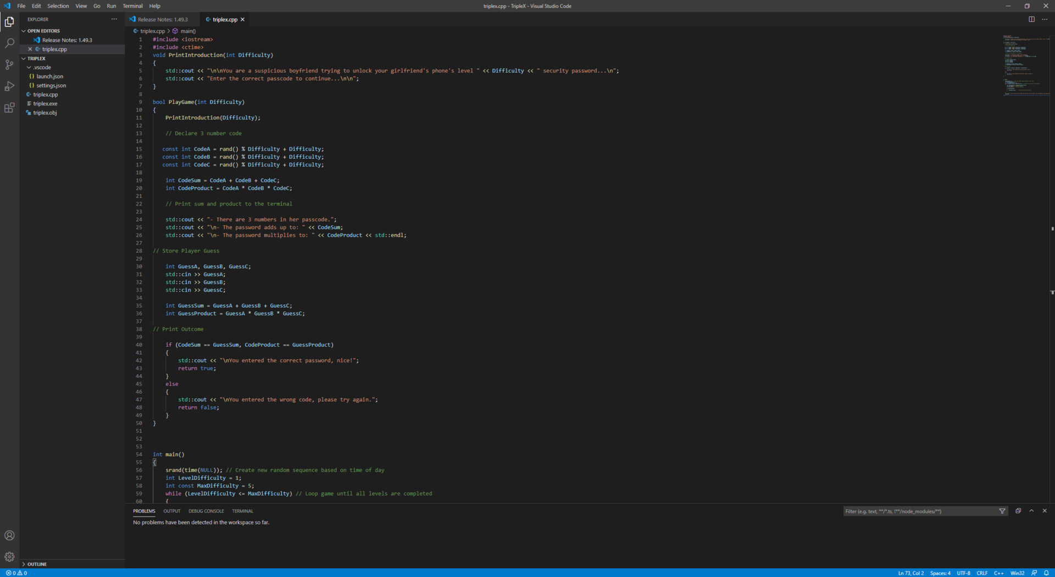Click inside the Problems filter field
Screen dimensions: 1055x577
(918, 511)
